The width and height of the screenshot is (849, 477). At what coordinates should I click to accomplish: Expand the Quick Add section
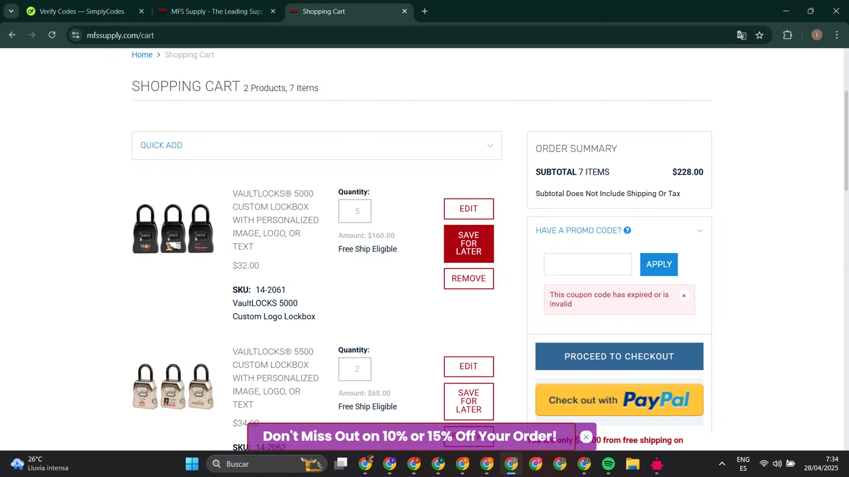coord(316,145)
